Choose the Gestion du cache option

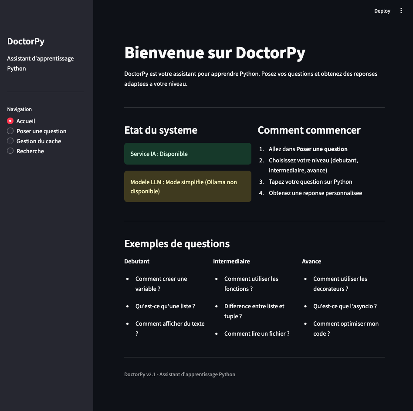pos(34,141)
